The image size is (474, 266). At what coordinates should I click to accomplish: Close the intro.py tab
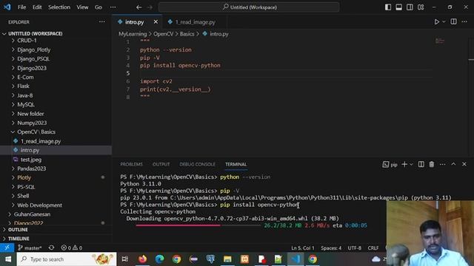[x=156, y=21]
